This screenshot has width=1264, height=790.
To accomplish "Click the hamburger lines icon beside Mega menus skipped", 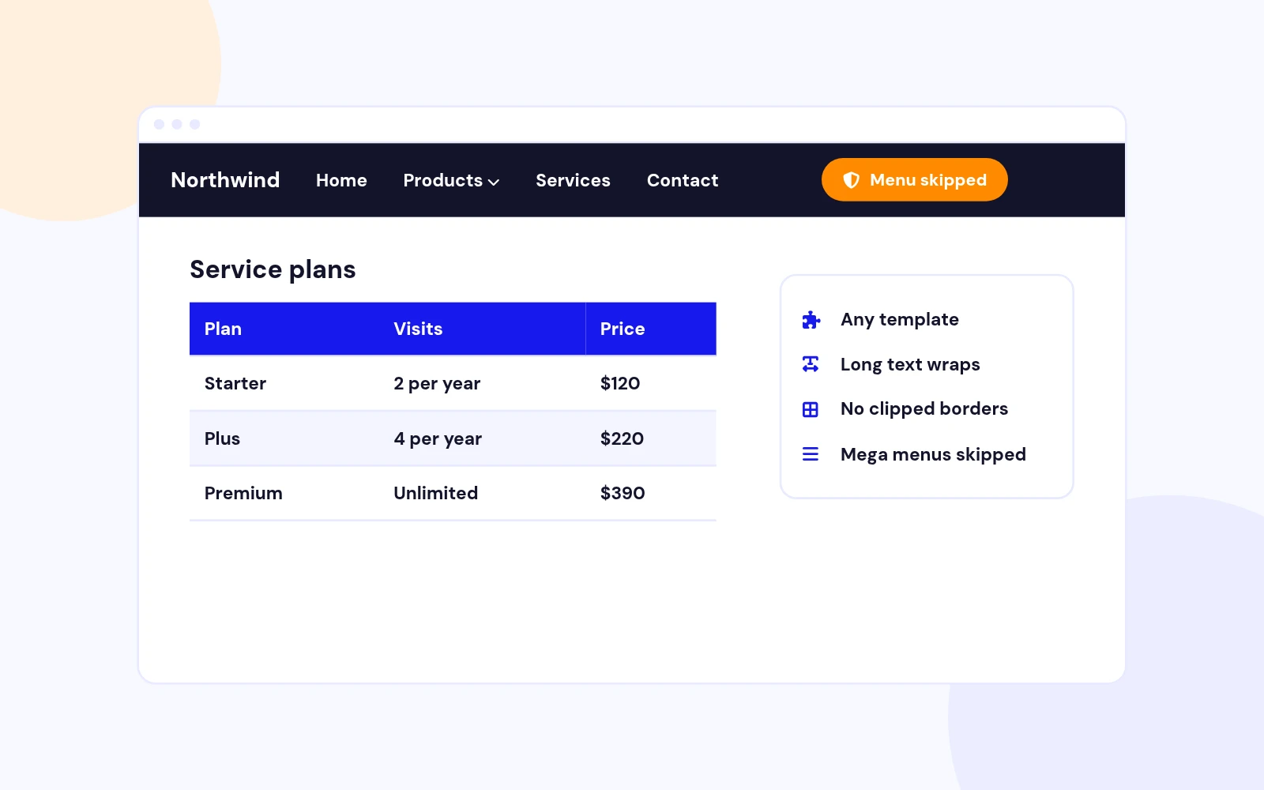I will 811,454.
